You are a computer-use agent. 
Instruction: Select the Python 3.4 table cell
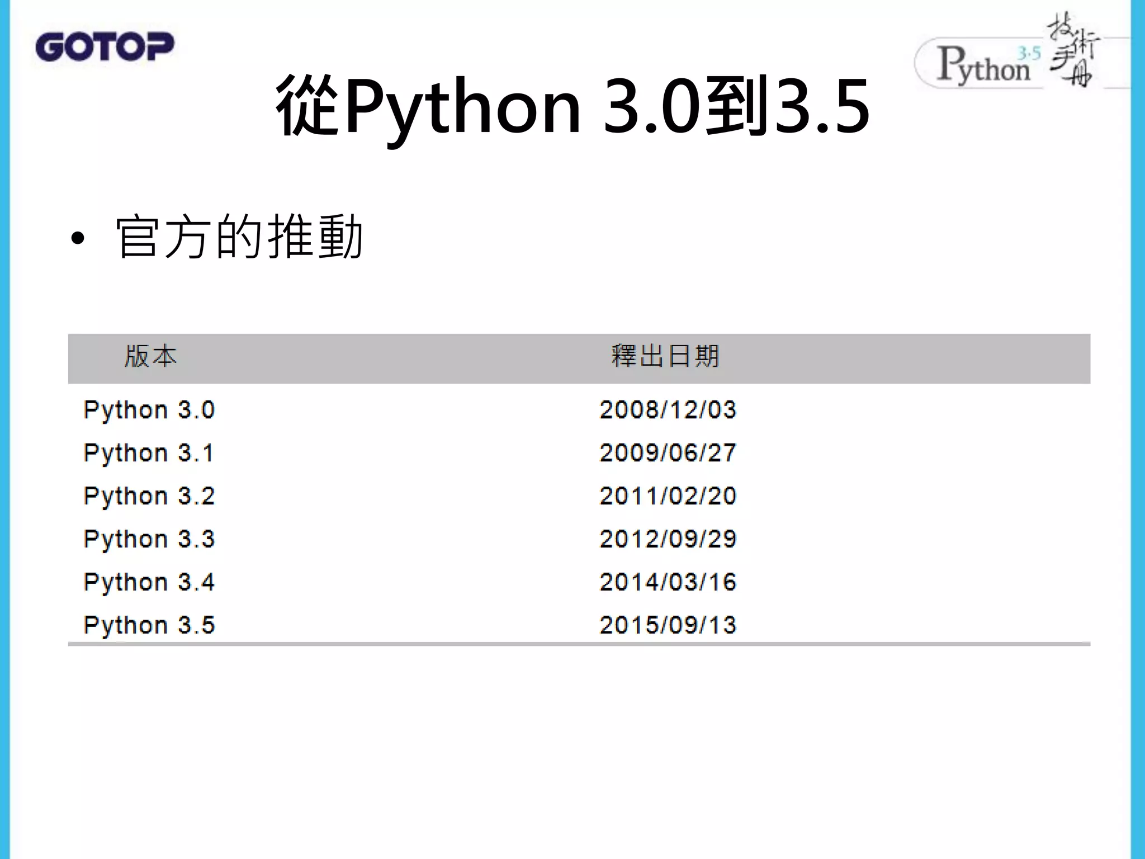coord(149,583)
